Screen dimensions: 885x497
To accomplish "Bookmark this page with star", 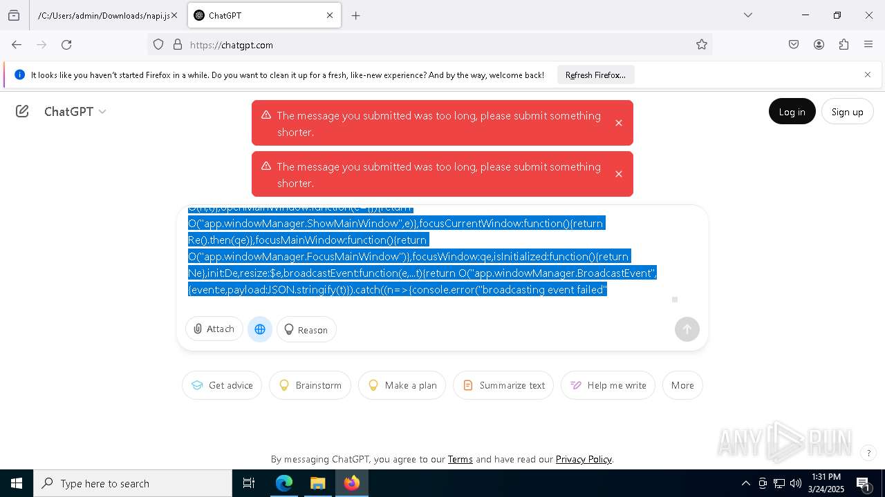I will tap(702, 45).
